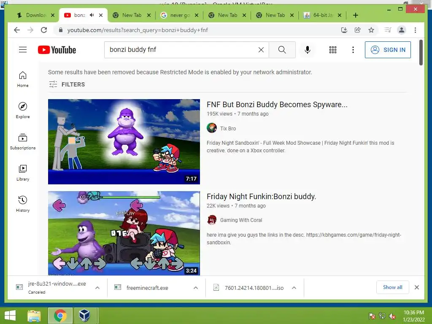Screen dimensions: 432x324
Task: Close the YouTube tab
Action: pyautogui.click(x=101, y=15)
